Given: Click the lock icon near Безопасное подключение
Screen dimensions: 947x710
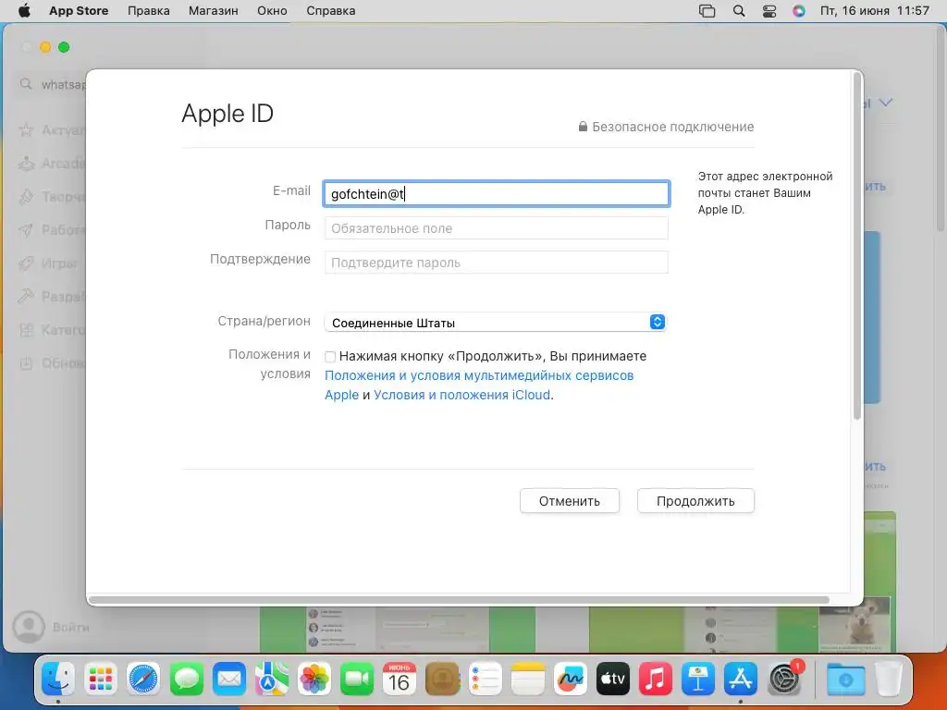Looking at the screenshot, I should click(x=583, y=126).
